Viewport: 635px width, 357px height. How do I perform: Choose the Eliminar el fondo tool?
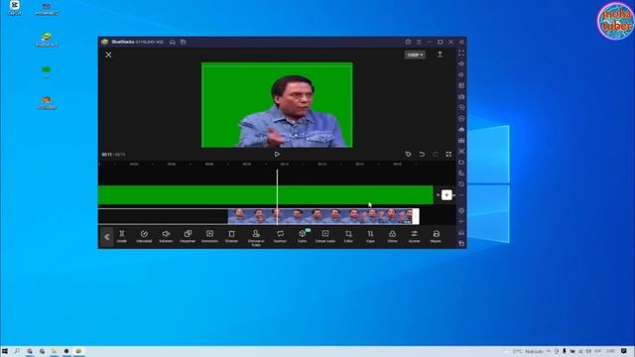point(256,238)
